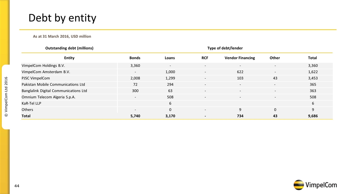The image size is (346, 194).
Task: Click the 'Vendor Financing' column header
Action: coord(240,58)
